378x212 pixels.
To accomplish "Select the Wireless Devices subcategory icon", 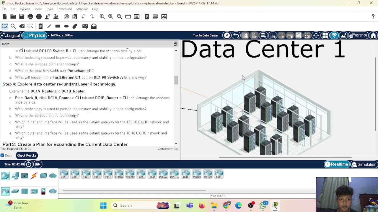I will pyautogui.click(x=34, y=191).
